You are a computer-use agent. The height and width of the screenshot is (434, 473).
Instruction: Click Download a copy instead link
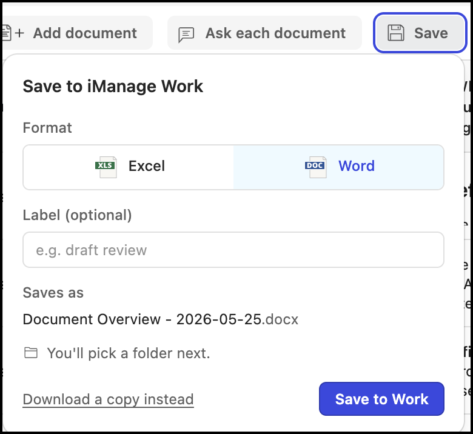click(x=109, y=399)
